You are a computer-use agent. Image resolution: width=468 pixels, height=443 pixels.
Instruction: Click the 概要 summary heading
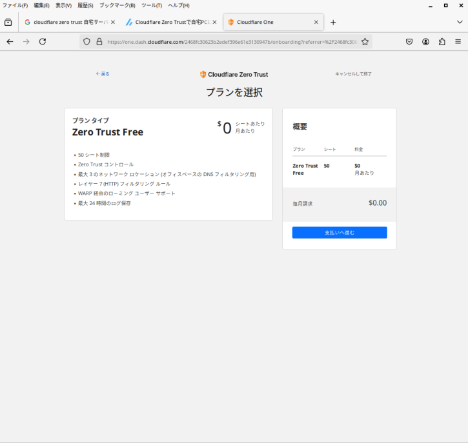click(x=300, y=126)
